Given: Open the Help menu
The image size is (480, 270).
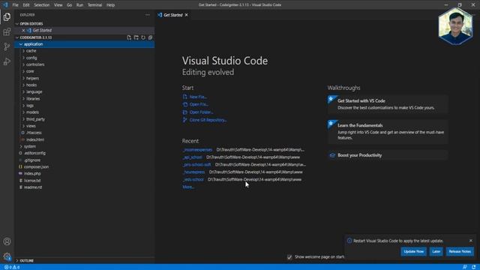Looking at the screenshot, I should [110, 5].
